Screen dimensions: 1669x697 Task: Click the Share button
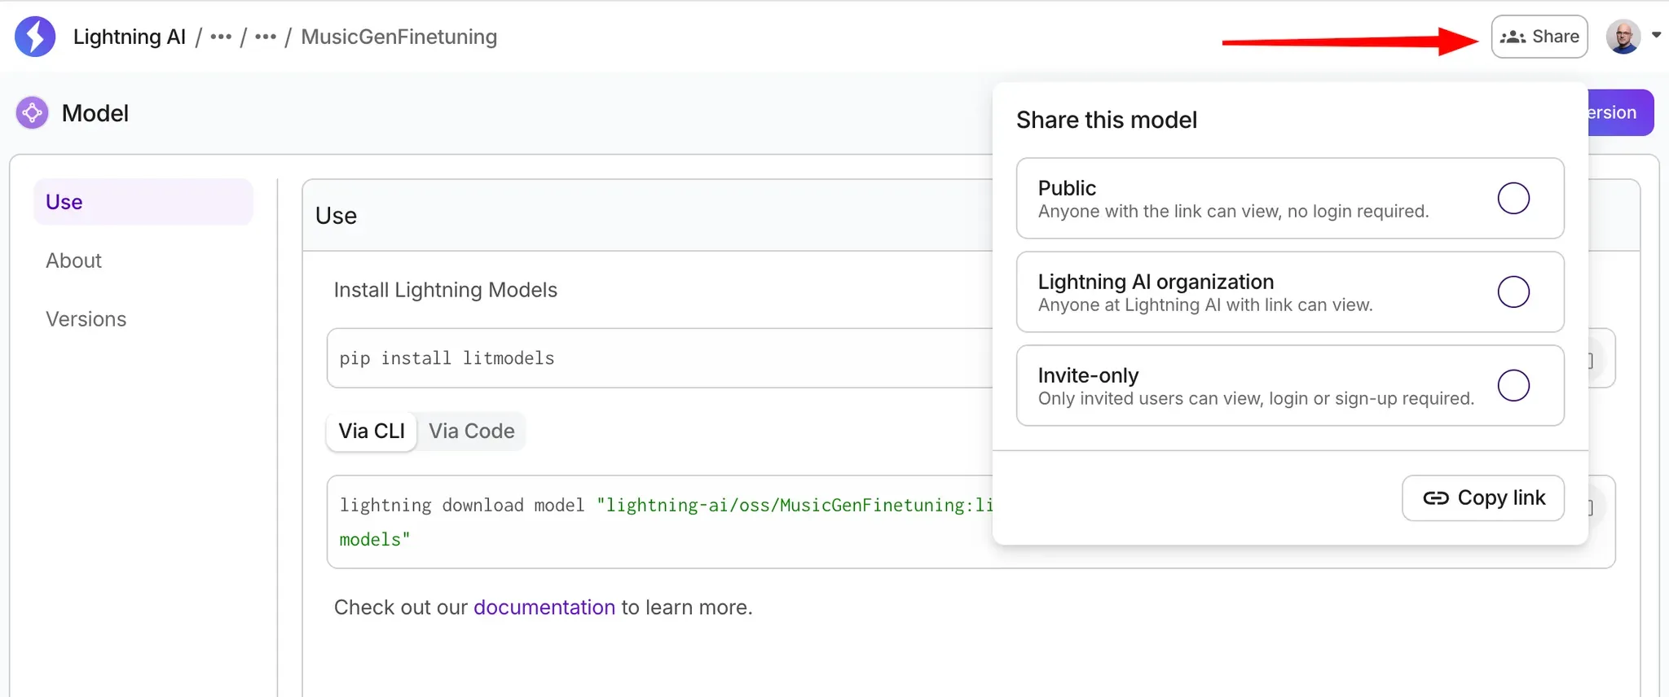click(1539, 37)
